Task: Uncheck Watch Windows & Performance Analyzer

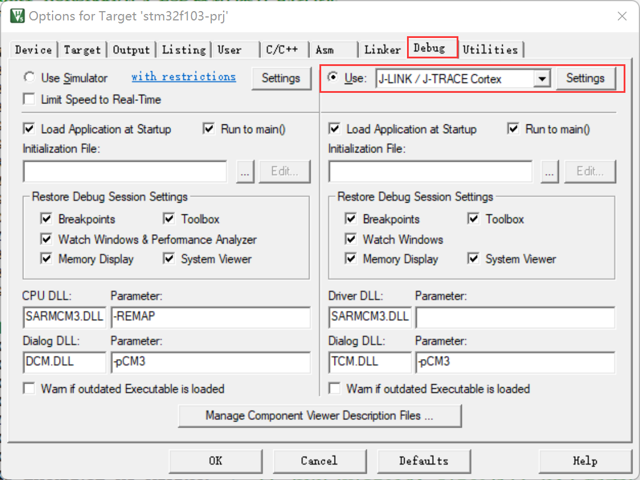Action: (x=47, y=239)
